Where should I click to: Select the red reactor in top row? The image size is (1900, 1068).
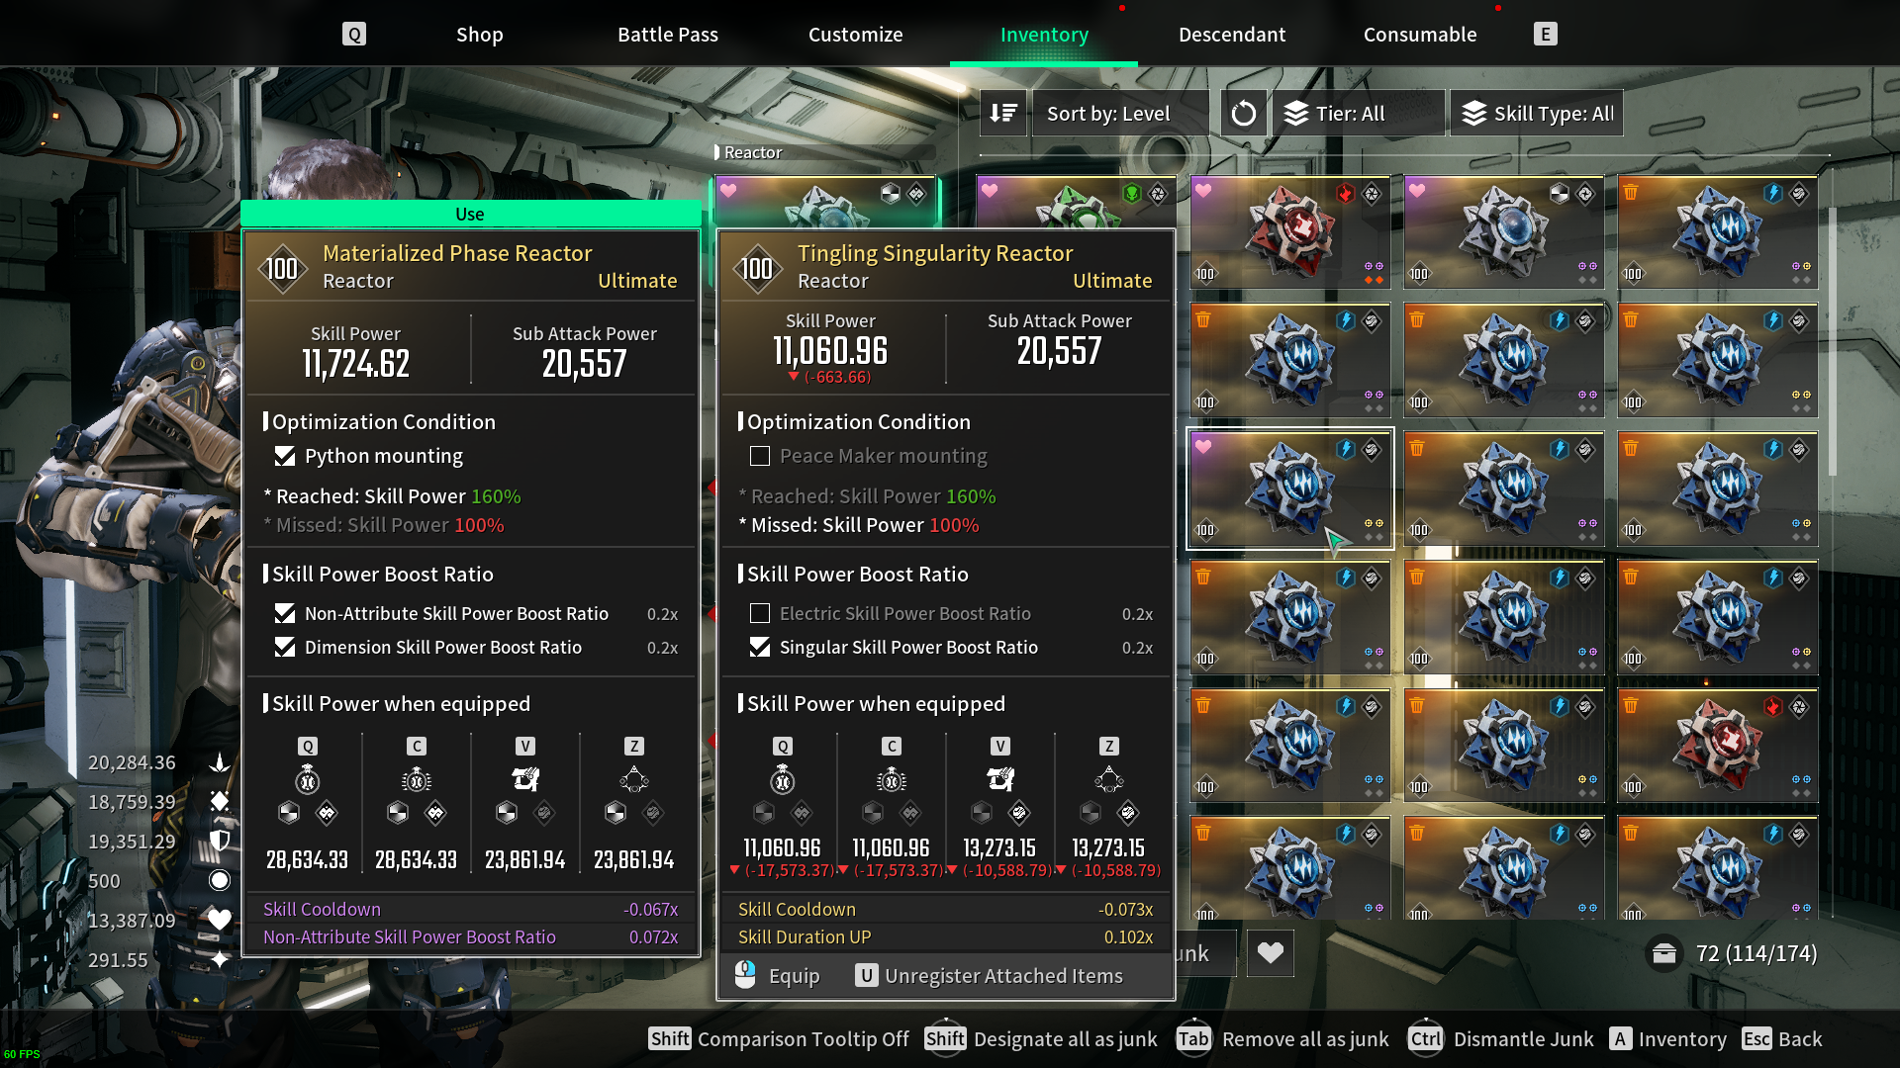(x=1290, y=233)
